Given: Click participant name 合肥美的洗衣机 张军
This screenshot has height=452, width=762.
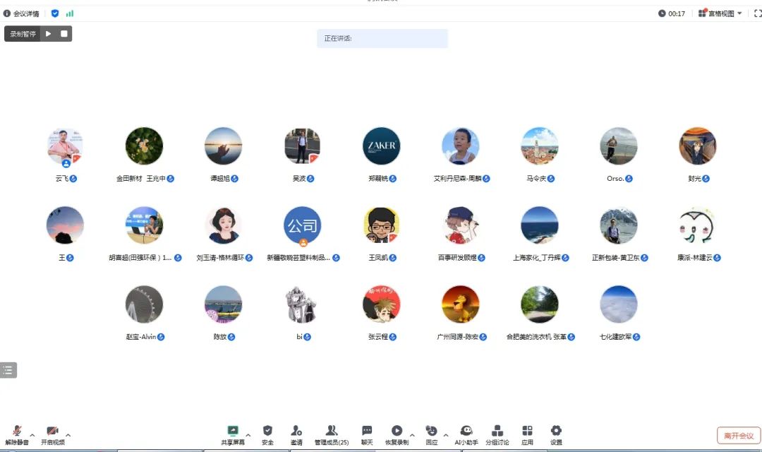Looking at the screenshot, I should pos(536,337).
